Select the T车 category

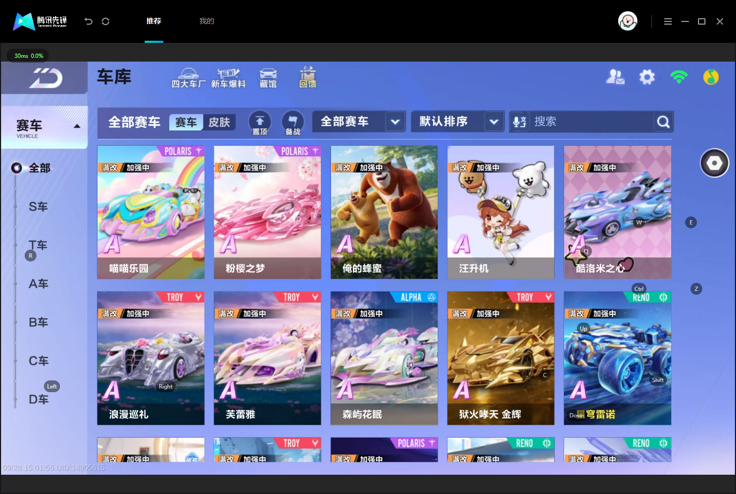pos(39,245)
